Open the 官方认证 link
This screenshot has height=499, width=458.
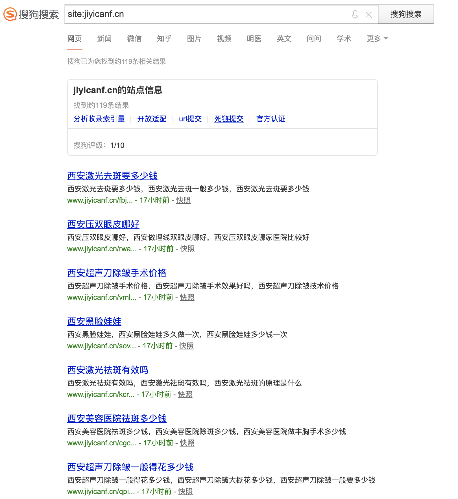click(271, 119)
